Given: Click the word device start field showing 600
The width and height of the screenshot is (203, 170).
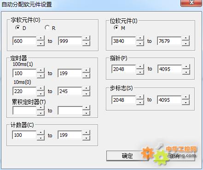Looking at the screenshot, I should (24, 41).
